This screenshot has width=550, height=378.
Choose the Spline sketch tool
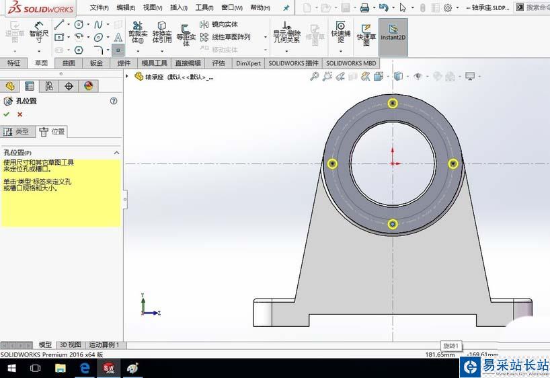click(x=99, y=24)
